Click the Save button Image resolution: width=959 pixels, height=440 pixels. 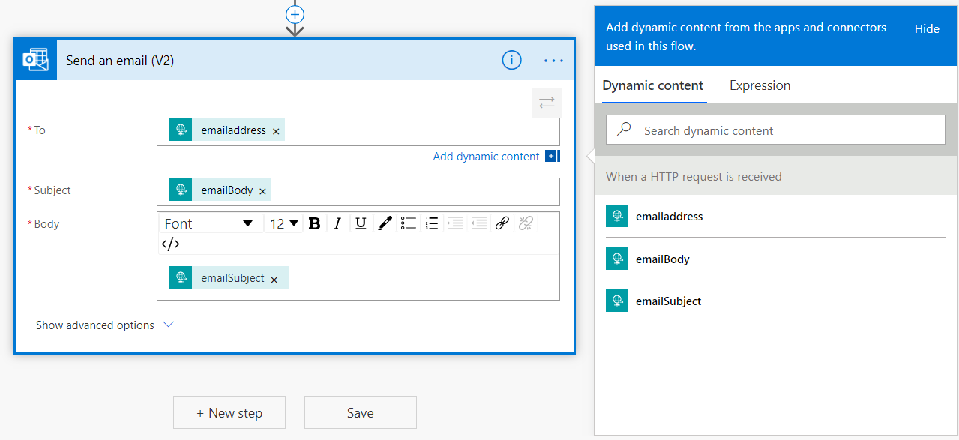(x=360, y=413)
